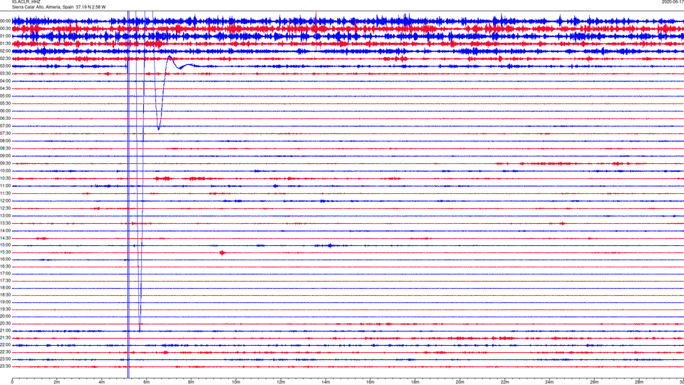The width and height of the screenshot is (684, 385).
Task: Click the 21:30 time row label
Action: coord(5,338)
